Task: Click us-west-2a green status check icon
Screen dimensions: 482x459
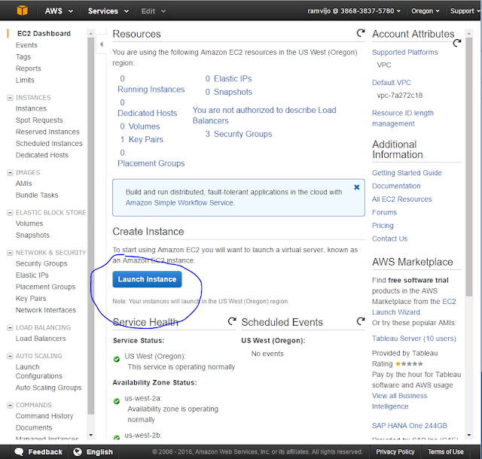Action: [117, 401]
